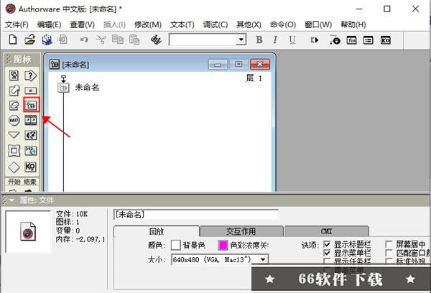Select the DVD icon in the palette
431x293 pixels.
coord(30,151)
